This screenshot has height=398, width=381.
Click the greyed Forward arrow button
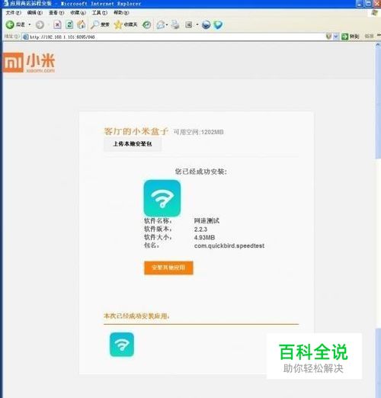40,24
